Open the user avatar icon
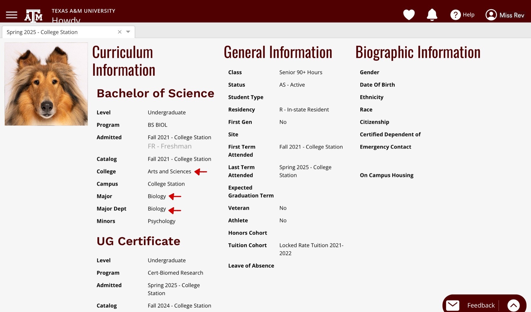 (x=491, y=15)
